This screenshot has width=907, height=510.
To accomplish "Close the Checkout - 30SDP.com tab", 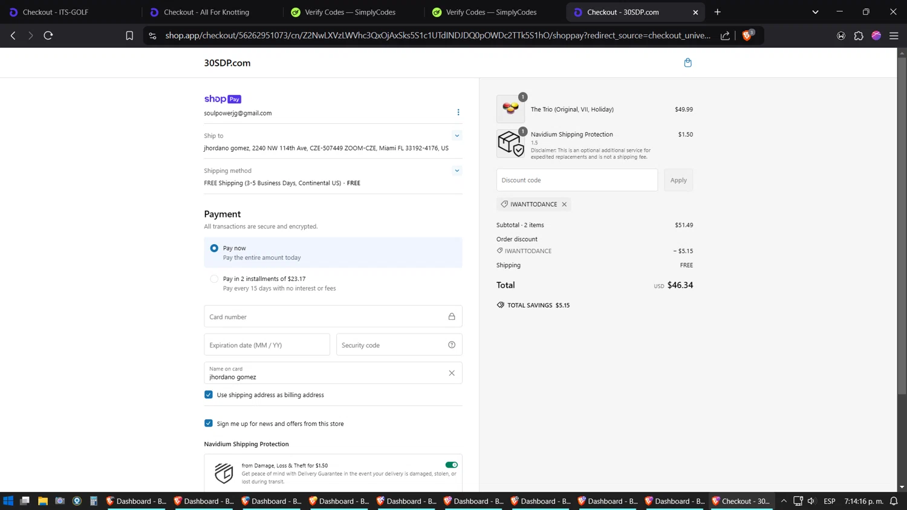I will click(695, 12).
